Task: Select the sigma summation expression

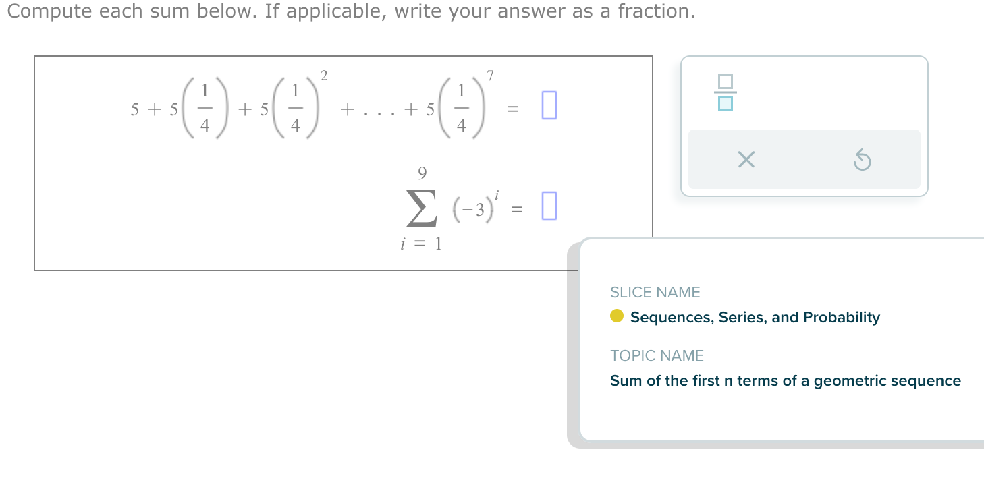Action: click(422, 208)
